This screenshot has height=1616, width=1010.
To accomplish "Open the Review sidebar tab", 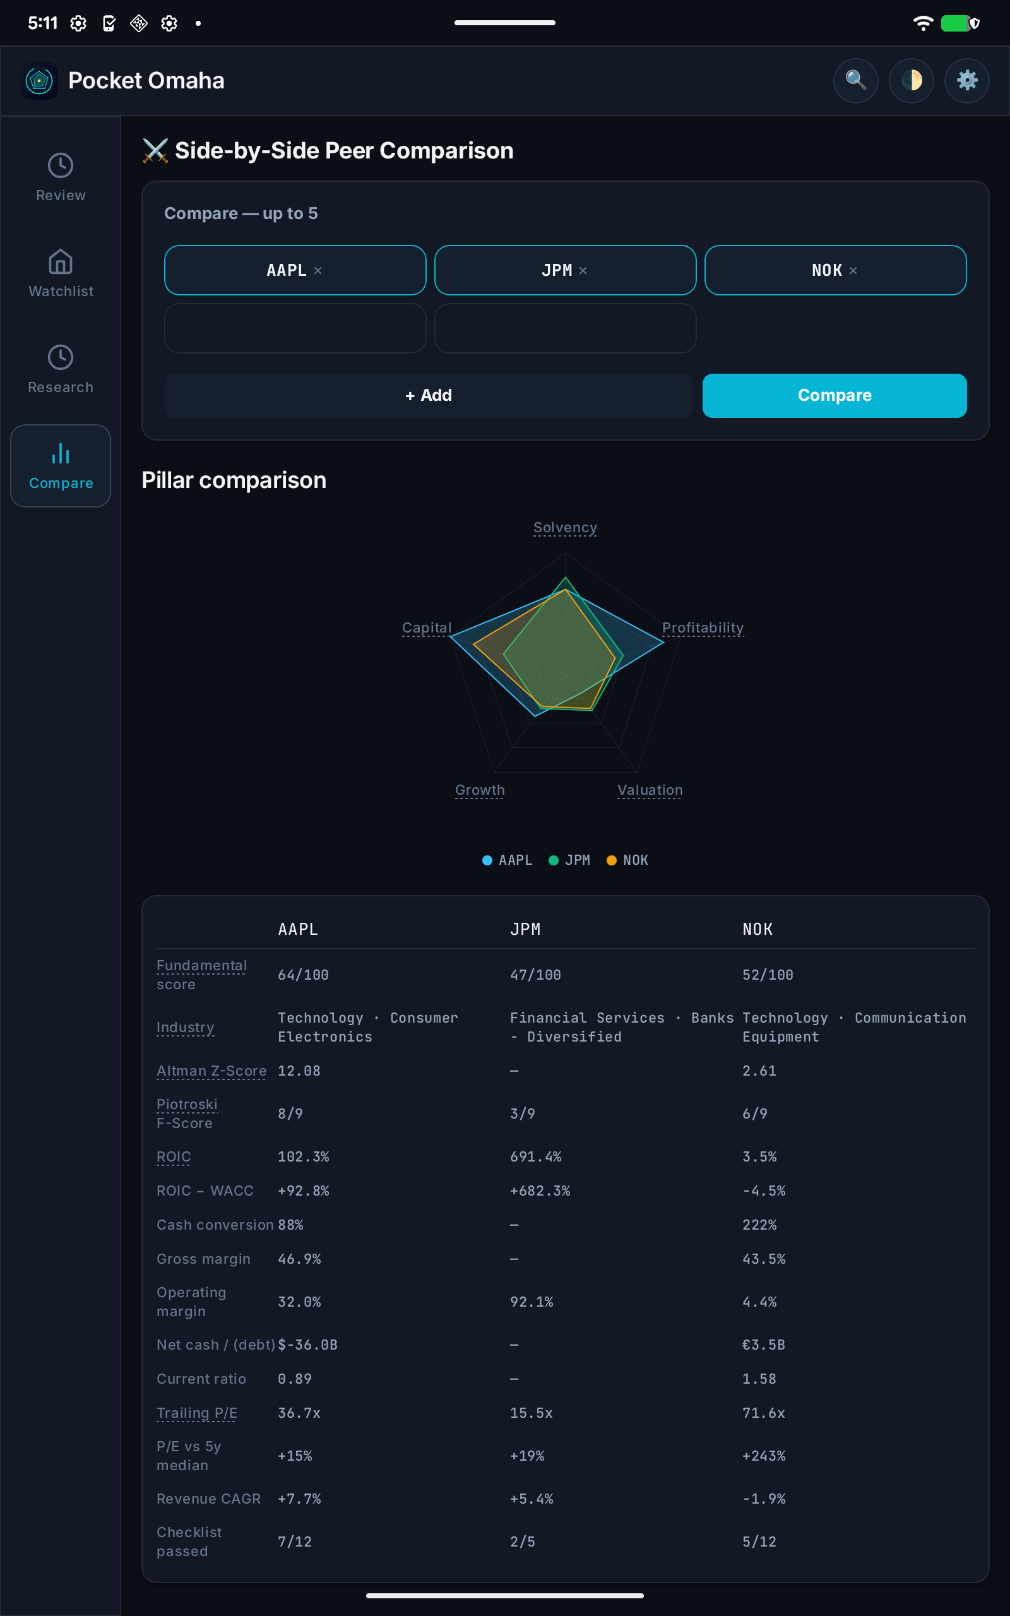I will click(x=61, y=177).
